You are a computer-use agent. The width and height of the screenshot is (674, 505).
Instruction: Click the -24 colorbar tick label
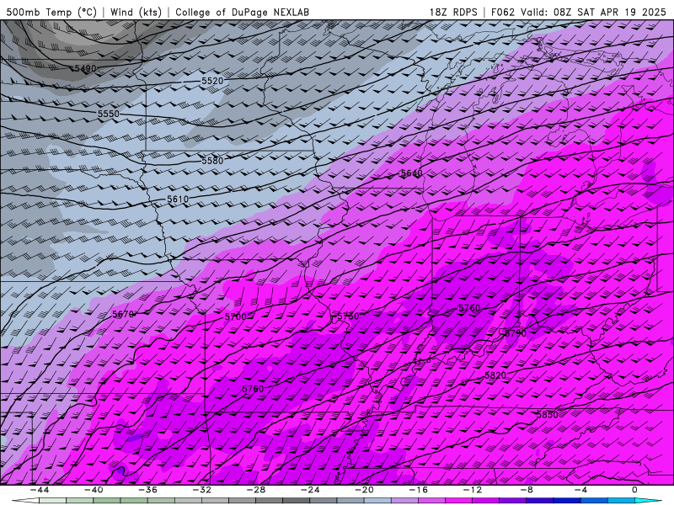310,490
